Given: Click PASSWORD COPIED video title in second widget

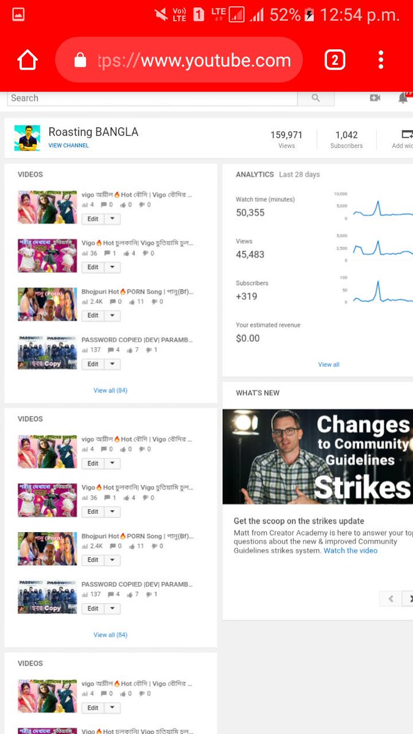Looking at the screenshot, I should [138, 585].
